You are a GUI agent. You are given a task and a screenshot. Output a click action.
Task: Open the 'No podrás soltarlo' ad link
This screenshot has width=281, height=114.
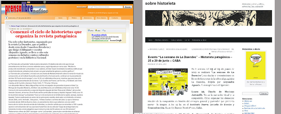pyautogui.click(x=99, y=35)
